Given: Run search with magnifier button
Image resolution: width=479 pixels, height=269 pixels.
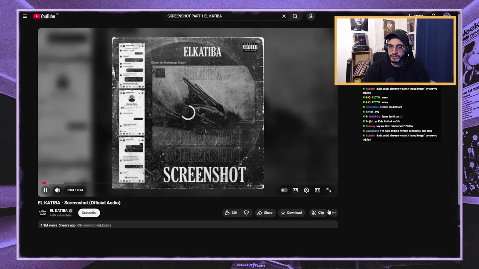Looking at the screenshot, I should coord(295,16).
